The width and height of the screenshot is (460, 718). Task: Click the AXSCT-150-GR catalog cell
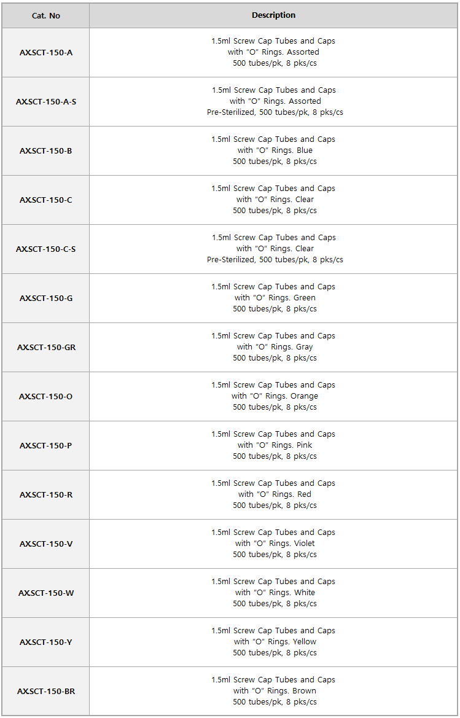(46, 347)
